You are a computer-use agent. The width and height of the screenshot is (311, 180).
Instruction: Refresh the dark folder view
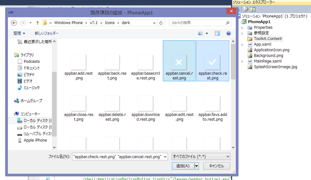pyautogui.click(x=161, y=23)
